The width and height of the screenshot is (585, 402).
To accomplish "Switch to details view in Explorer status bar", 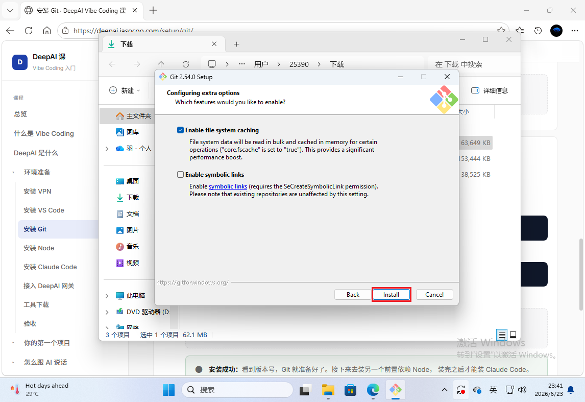I will click(502, 335).
